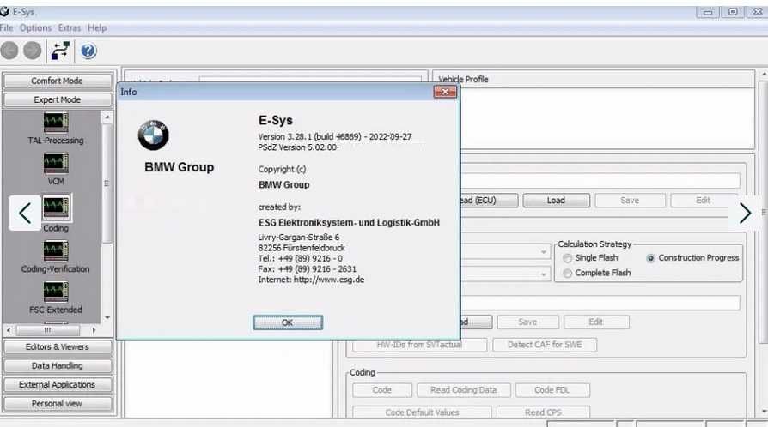Click the Load button
The width and height of the screenshot is (768, 427).
(556, 201)
